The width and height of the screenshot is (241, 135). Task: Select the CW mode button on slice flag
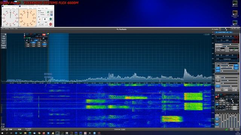point(38,42)
